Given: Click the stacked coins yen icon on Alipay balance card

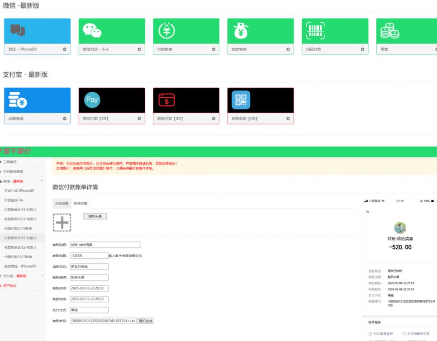Looking at the screenshot, I should [17, 100].
